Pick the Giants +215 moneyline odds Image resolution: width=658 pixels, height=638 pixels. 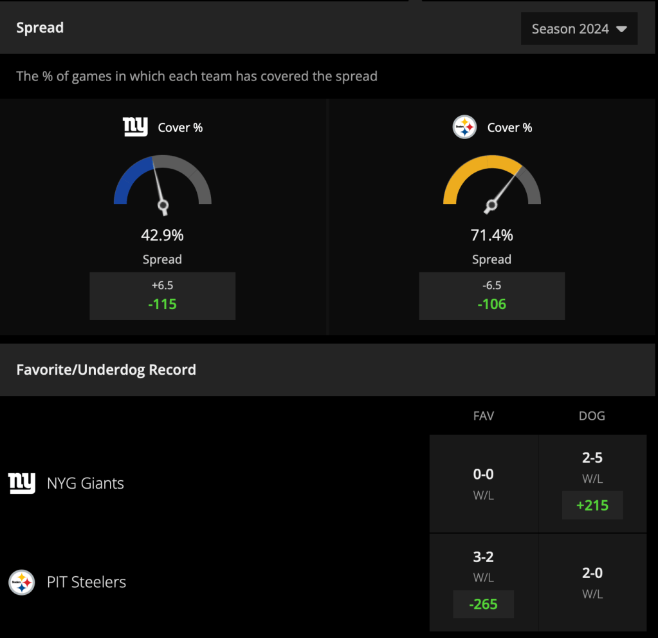(x=592, y=505)
